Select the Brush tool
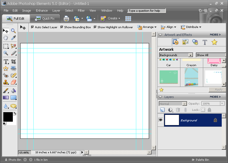 point(6,91)
